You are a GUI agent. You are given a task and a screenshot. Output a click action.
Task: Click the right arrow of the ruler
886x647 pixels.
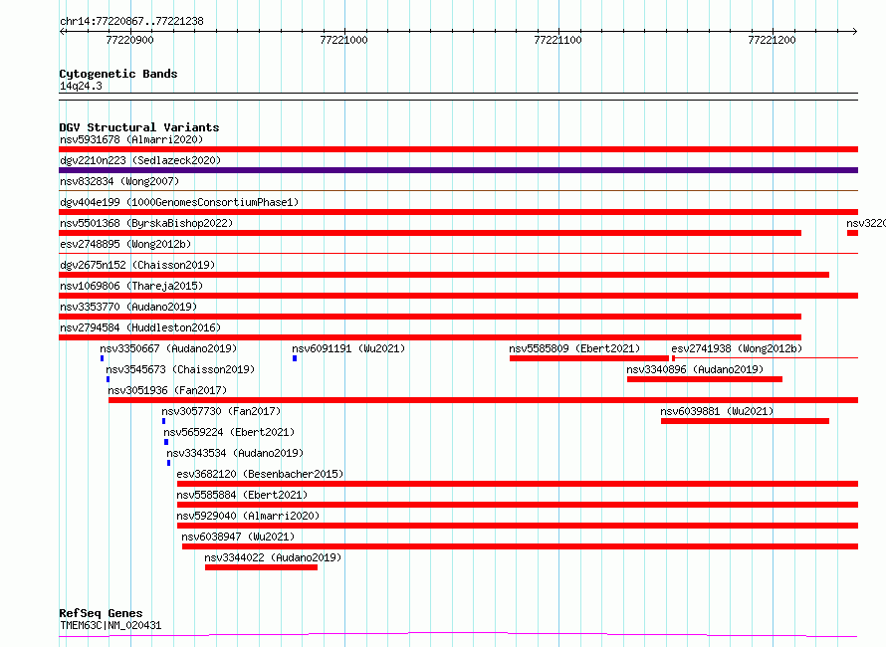click(x=855, y=32)
